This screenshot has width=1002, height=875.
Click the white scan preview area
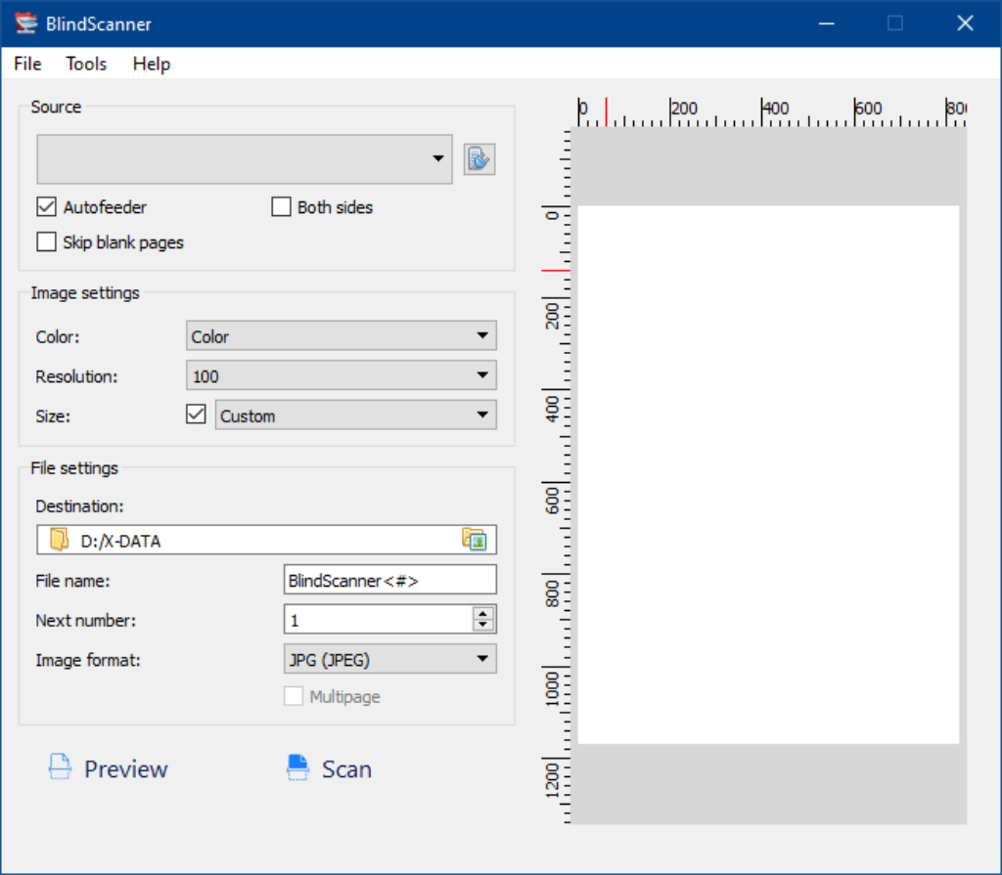768,474
